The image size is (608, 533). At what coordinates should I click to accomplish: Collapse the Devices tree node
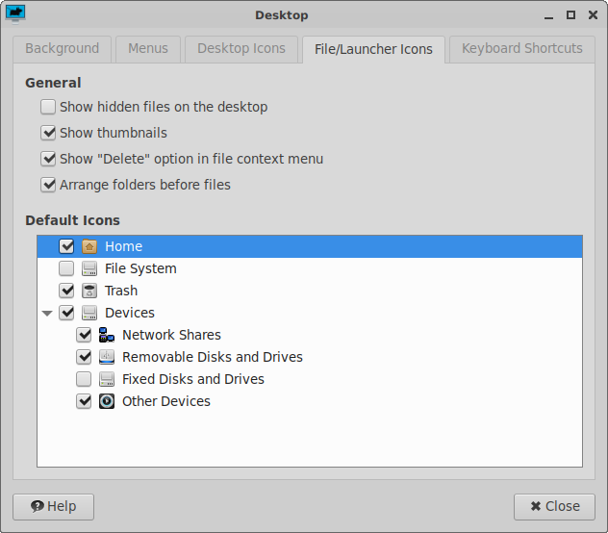pos(47,313)
